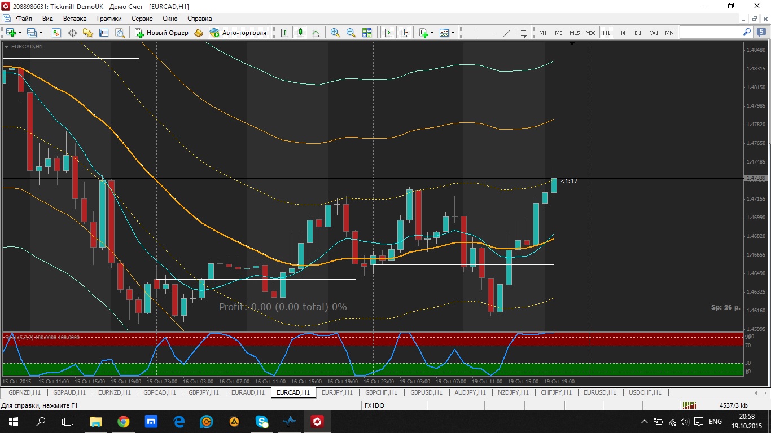
Task: Switch to M1 timeframe
Action: (543, 33)
